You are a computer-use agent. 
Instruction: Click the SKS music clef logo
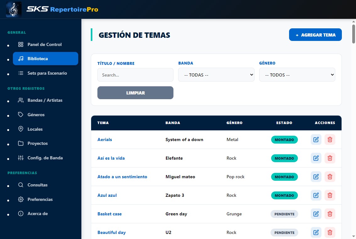click(14, 9)
